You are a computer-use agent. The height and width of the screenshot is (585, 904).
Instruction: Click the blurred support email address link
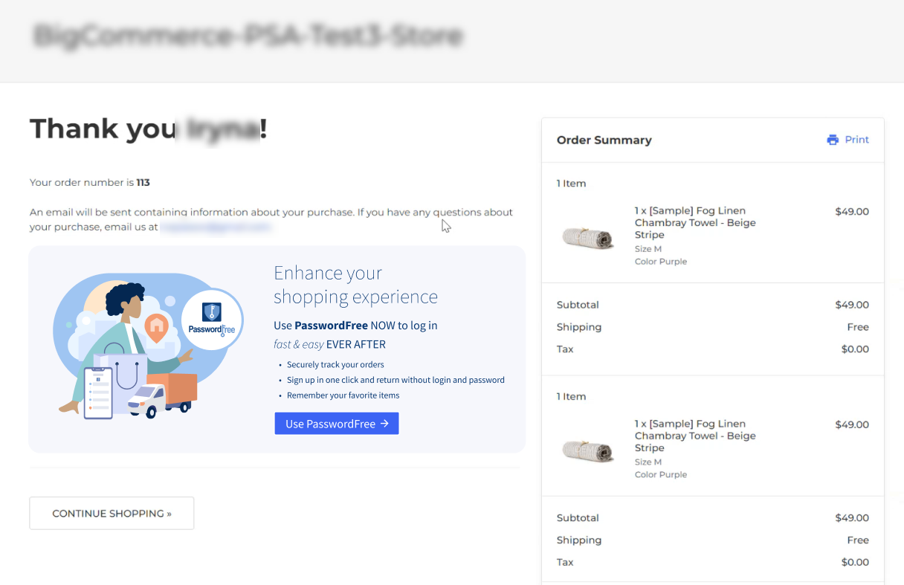(216, 227)
